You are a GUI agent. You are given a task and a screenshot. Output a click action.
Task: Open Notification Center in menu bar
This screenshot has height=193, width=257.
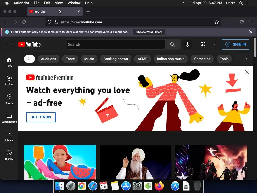pyautogui.click(x=249, y=3)
